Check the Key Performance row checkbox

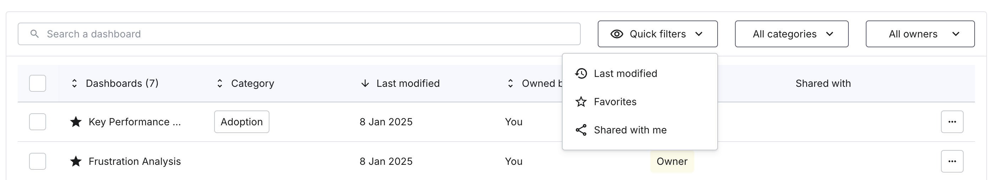click(x=38, y=122)
